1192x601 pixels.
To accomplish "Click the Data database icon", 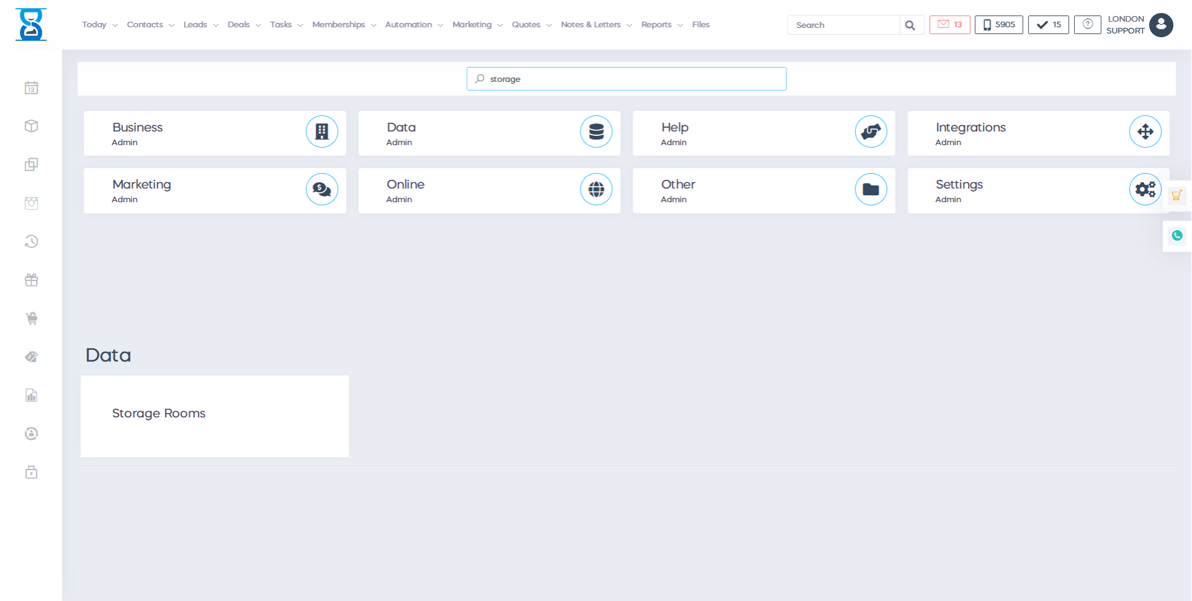I will 596,131.
